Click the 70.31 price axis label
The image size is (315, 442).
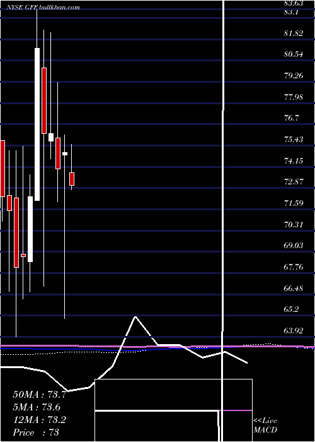[294, 225]
